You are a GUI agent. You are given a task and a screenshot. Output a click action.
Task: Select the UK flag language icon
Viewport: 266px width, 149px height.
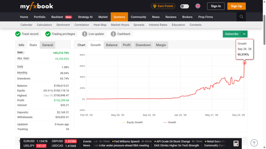(x=198, y=6)
